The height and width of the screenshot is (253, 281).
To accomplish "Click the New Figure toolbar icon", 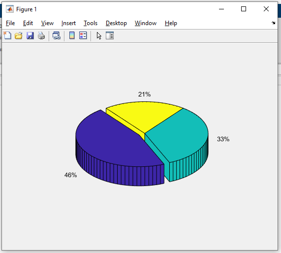I will click(x=7, y=35).
